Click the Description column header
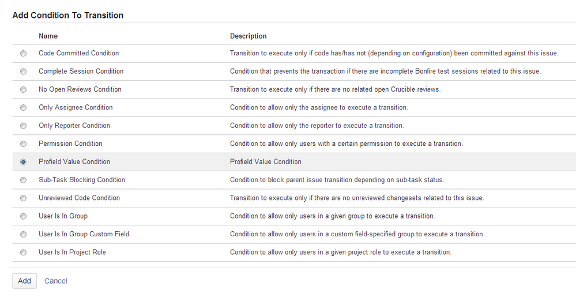Image resolution: width=576 pixels, height=298 pixels. [x=249, y=36]
